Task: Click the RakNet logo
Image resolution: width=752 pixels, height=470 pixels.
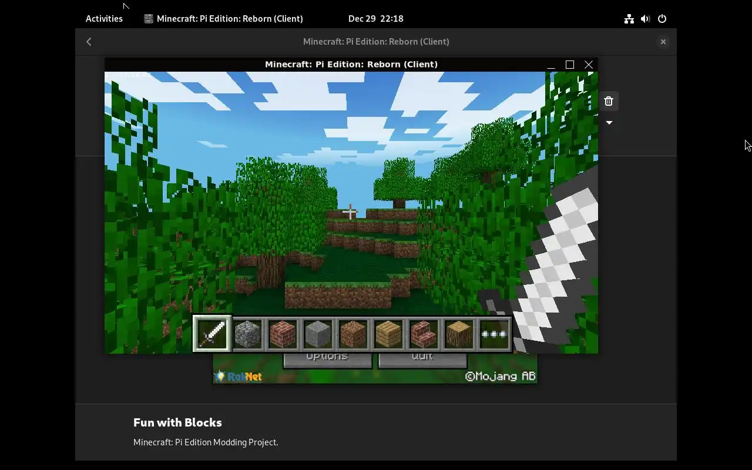Action: [x=238, y=376]
